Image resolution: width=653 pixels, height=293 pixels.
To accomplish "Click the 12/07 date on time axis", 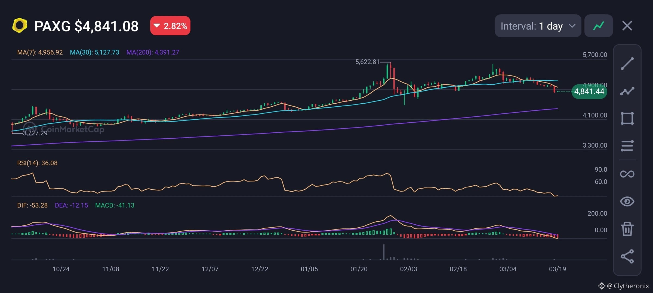I will [x=210, y=269].
